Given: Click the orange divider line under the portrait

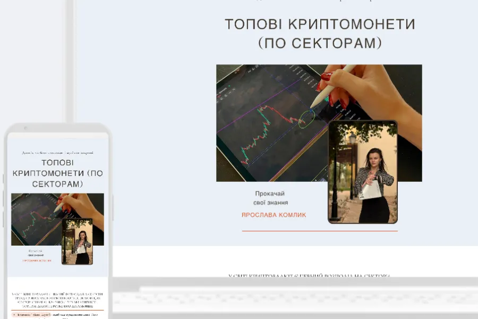Looking at the screenshot, I should pyautogui.click(x=319, y=231).
